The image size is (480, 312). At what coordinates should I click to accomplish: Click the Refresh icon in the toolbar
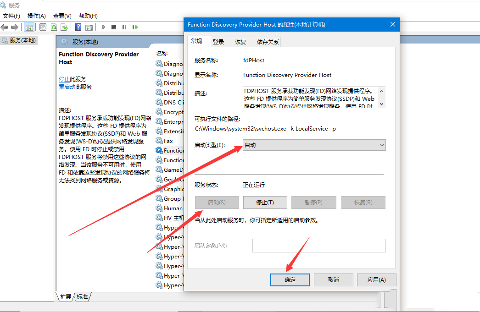pos(54,27)
